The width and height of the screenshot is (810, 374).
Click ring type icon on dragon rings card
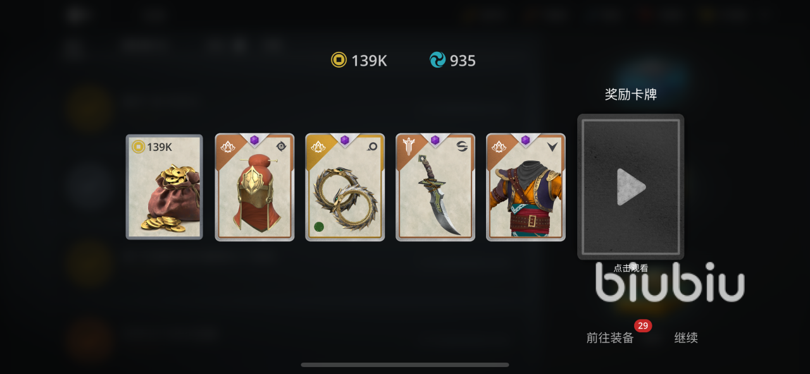(x=373, y=146)
